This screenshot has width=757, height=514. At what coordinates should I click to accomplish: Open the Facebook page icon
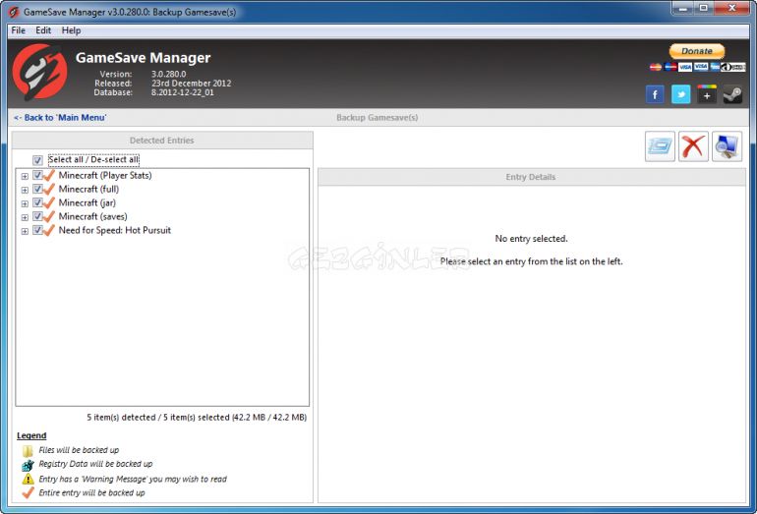coord(655,94)
